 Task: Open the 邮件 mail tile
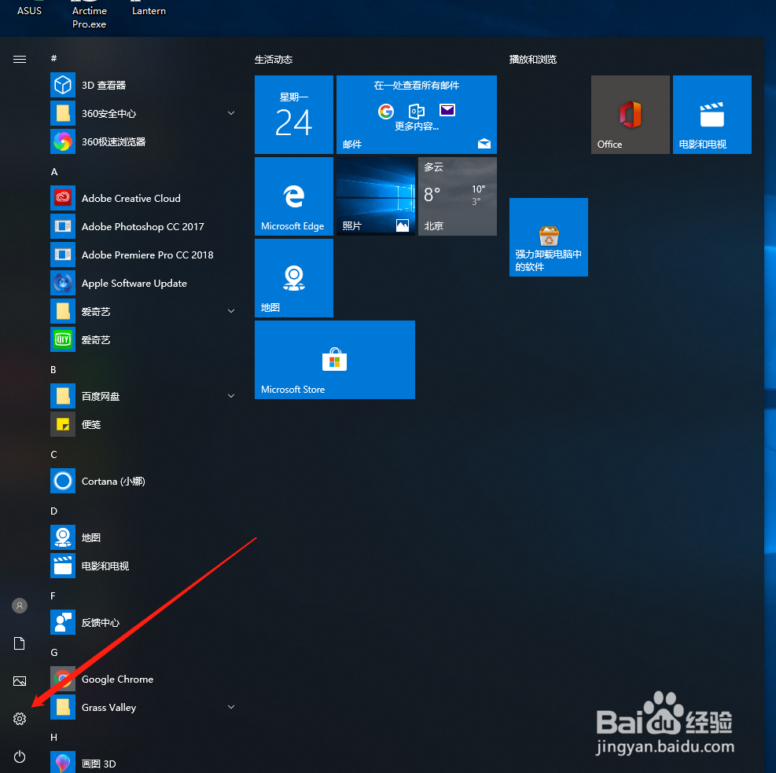[416, 115]
